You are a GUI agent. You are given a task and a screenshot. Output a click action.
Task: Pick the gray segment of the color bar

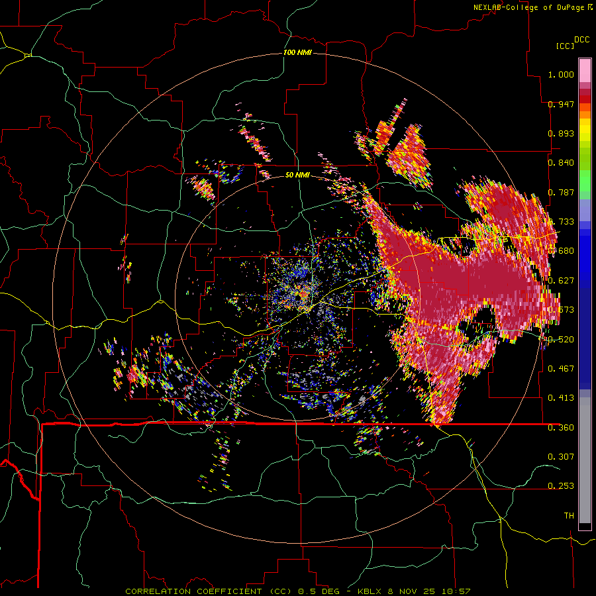coord(585,460)
